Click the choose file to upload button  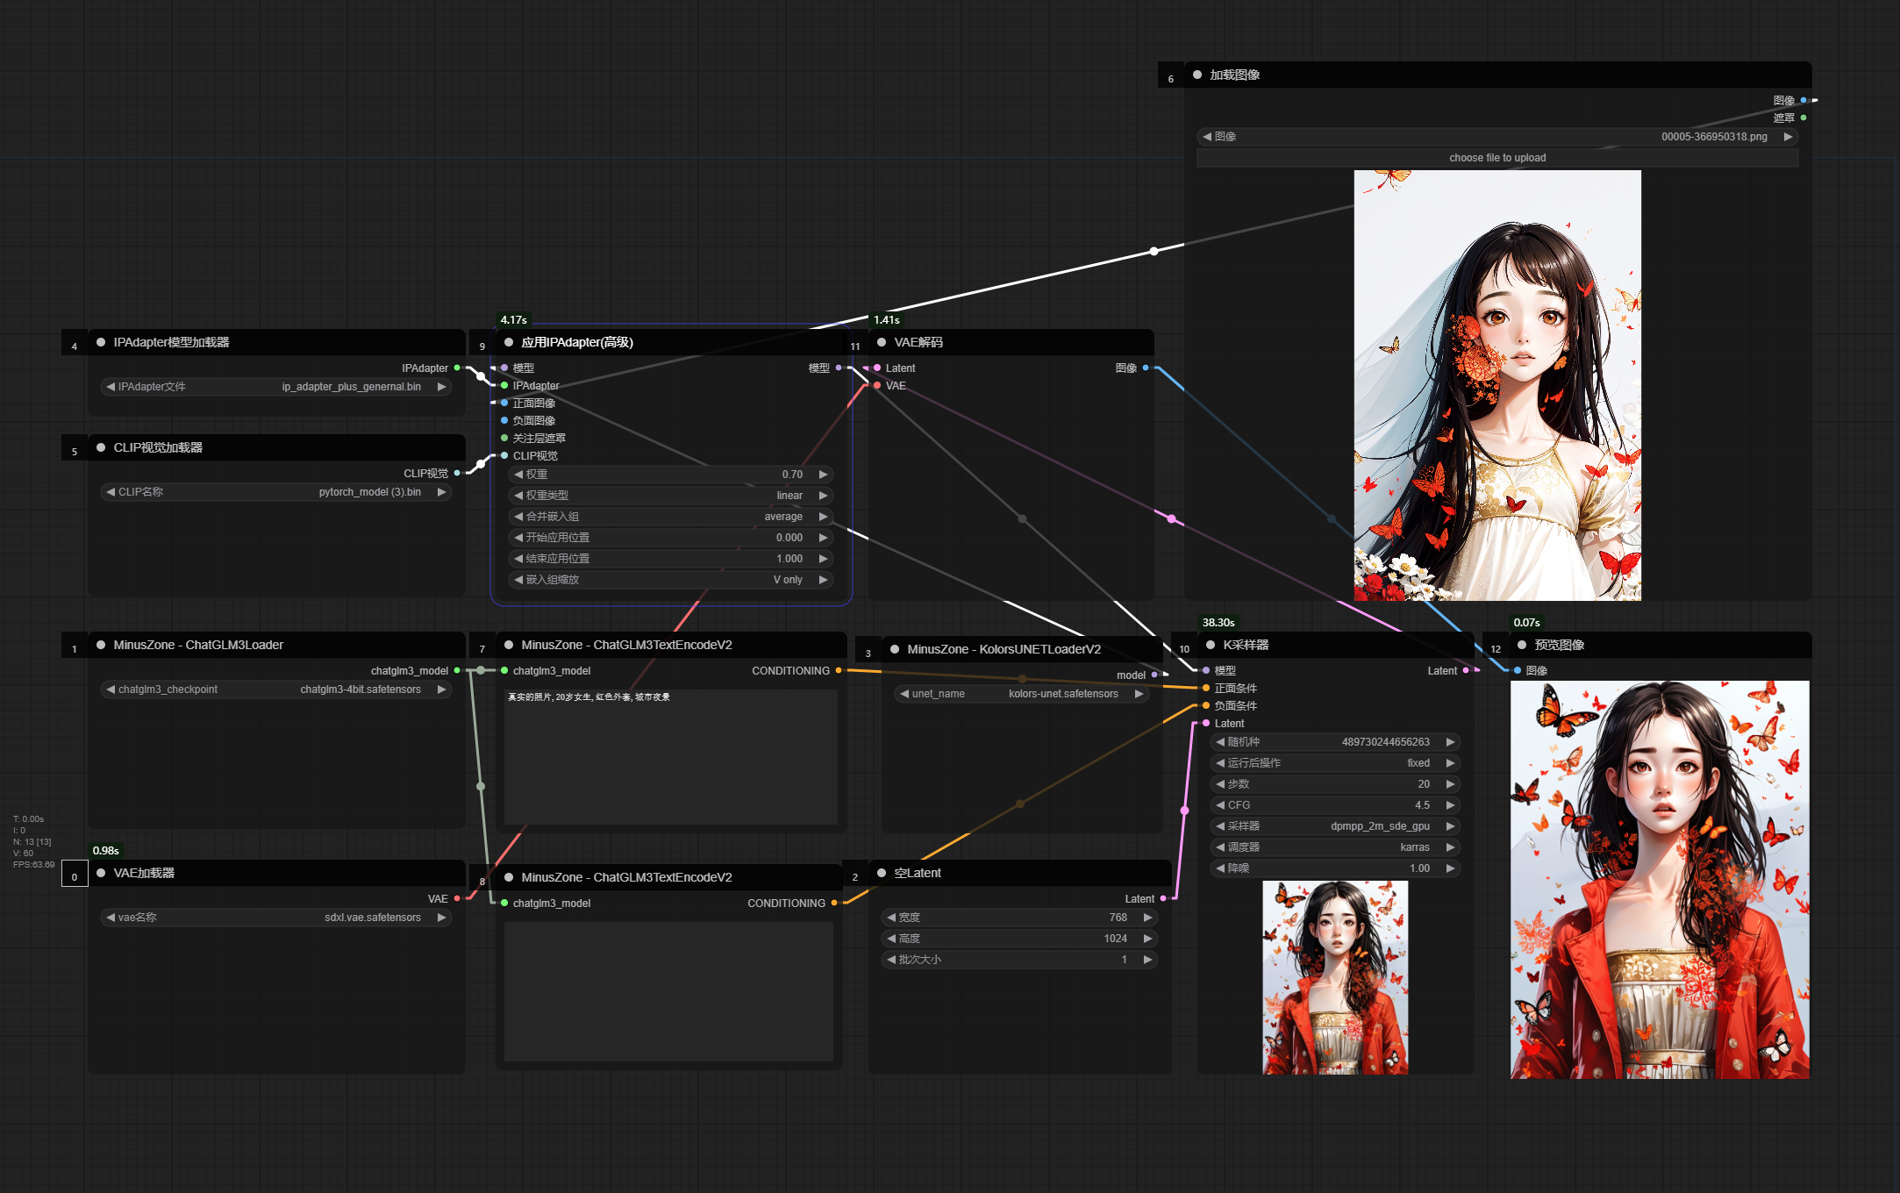(x=1496, y=158)
